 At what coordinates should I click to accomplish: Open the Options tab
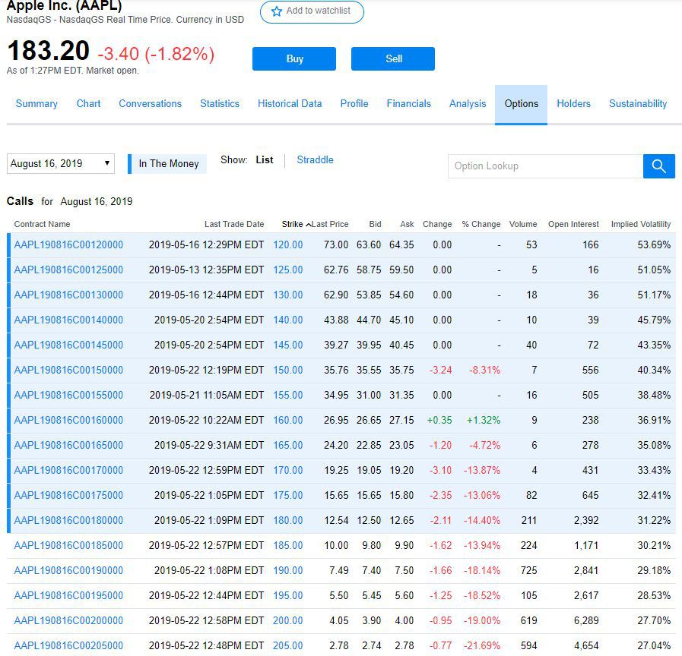click(521, 104)
